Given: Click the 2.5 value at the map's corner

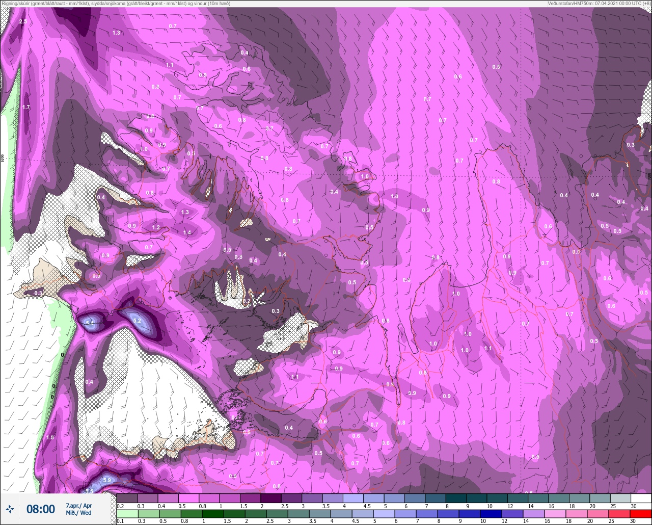Looking at the screenshot, I should 23,21.
